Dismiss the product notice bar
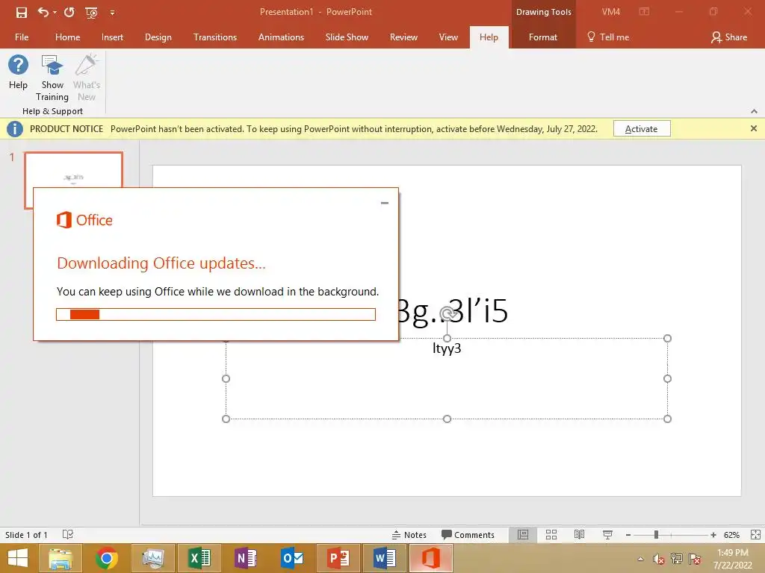Image resolution: width=765 pixels, height=573 pixels. click(x=754, y=128)
